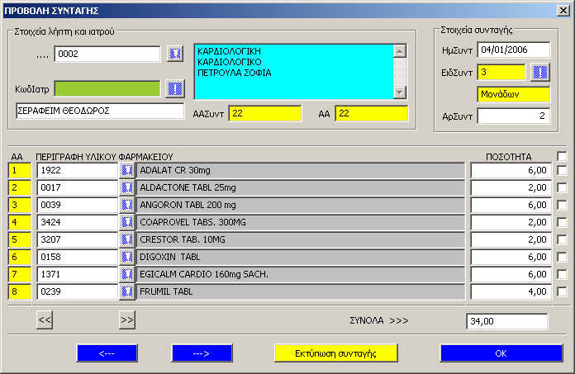Click the EGICALM CARDIO 160mg SACH. description
Screen dimensions: 575x374
tap(301, 274)
